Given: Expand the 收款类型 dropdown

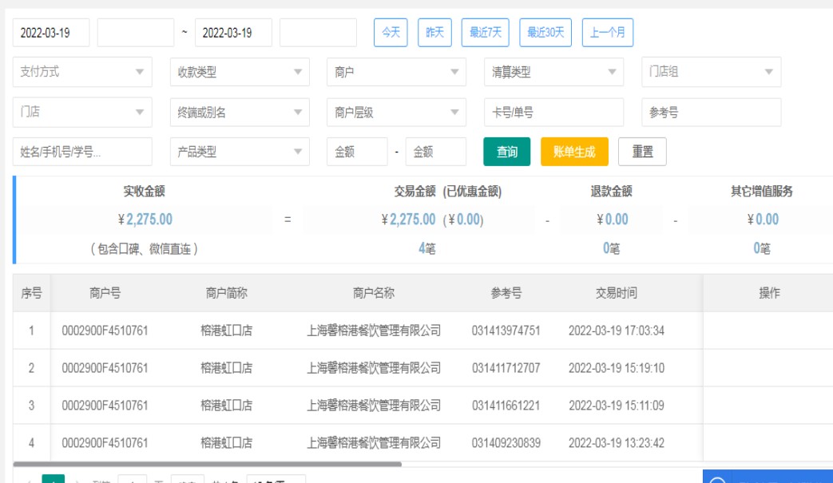Looking at the screenshot, I should (240, 72).
